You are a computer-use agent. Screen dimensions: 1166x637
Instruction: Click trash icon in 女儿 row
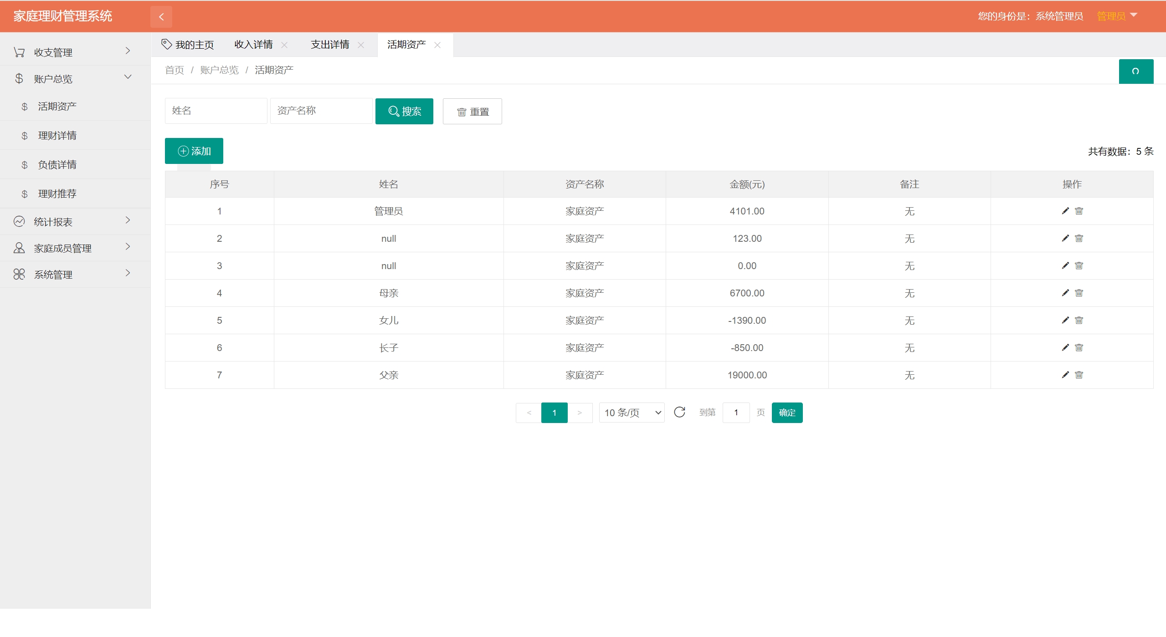(1079, 320)
